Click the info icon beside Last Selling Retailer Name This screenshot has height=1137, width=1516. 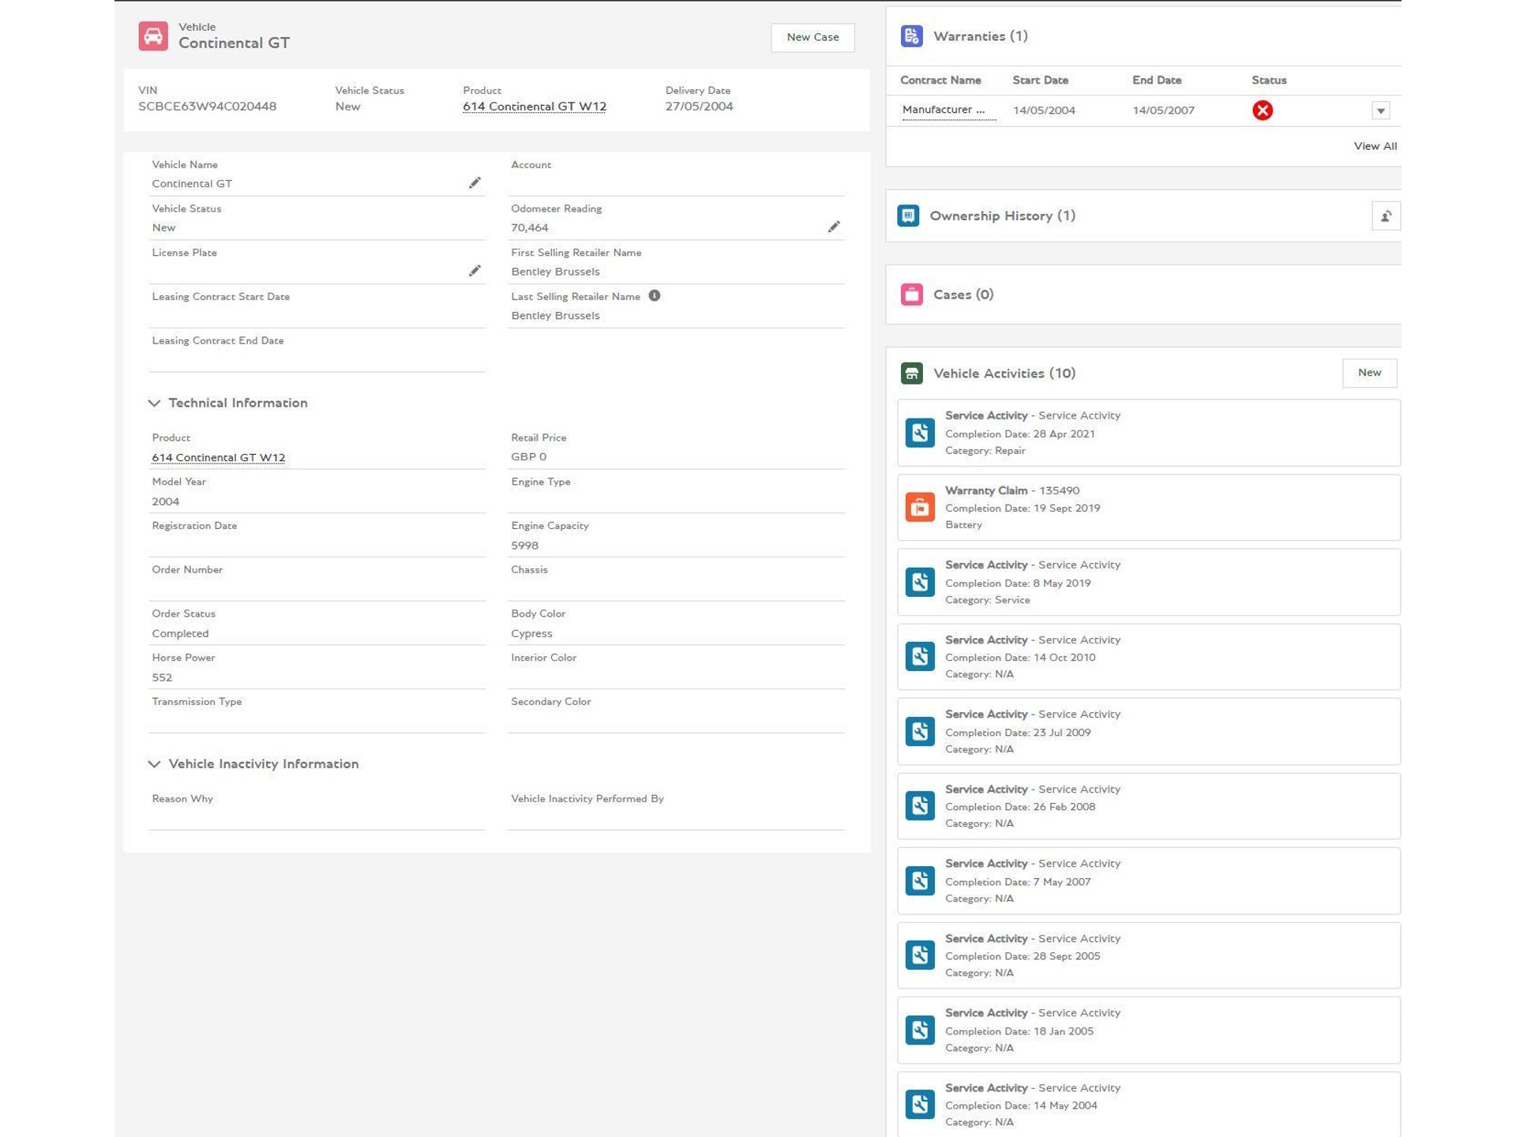[655, 296]
